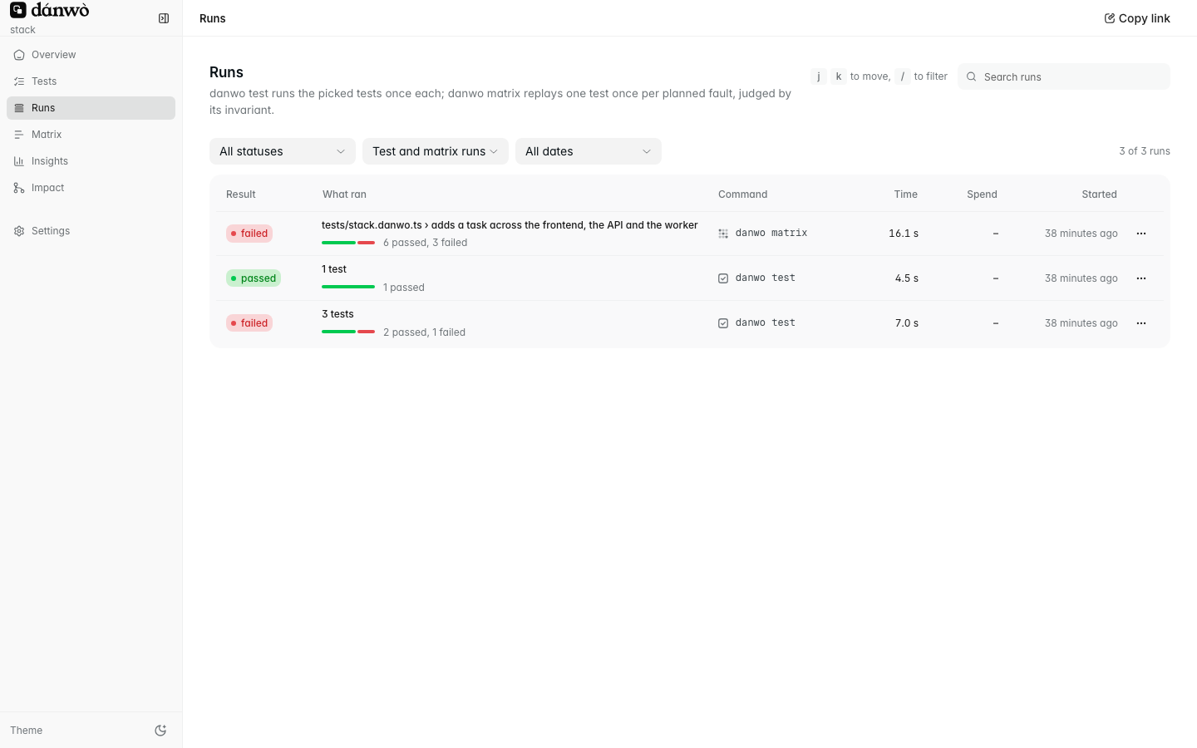Viewport: 1197px width, 748px height.
Task: Click the checkbox icon in 7.0 s row
Action: point(723,323)
